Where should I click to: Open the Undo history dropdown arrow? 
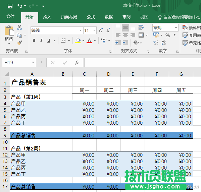(25, 6)
